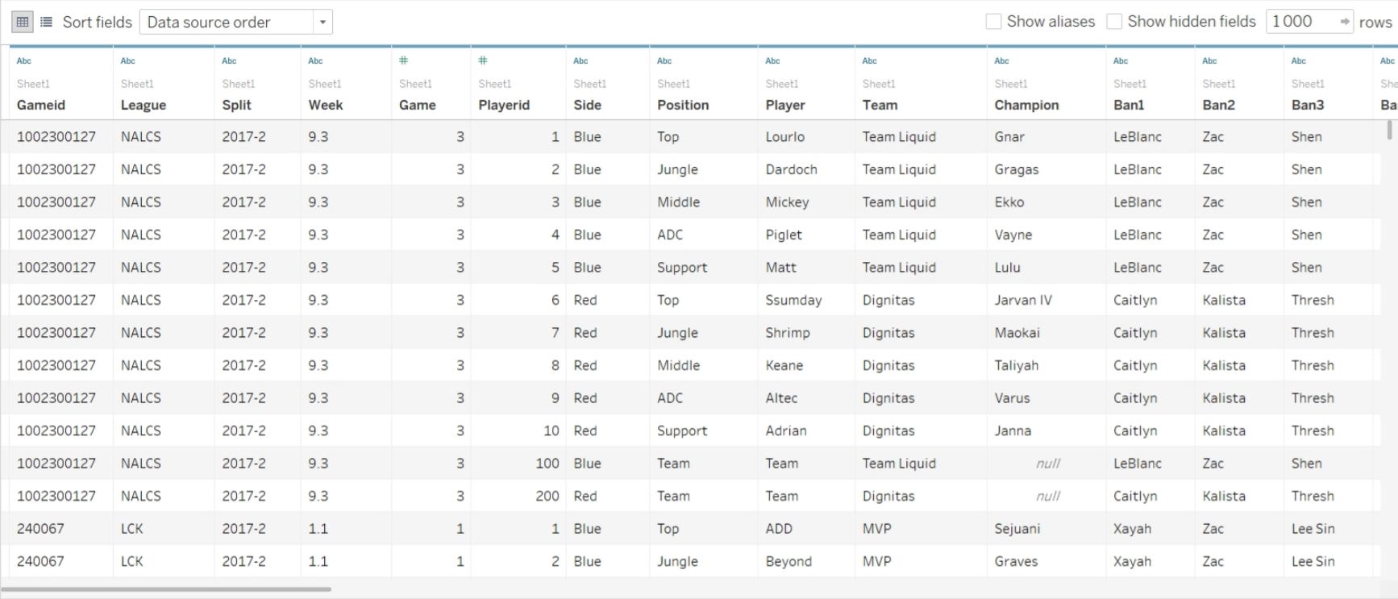
Task: Click the Abc type icon above League
Action: [x=128, y=60]
